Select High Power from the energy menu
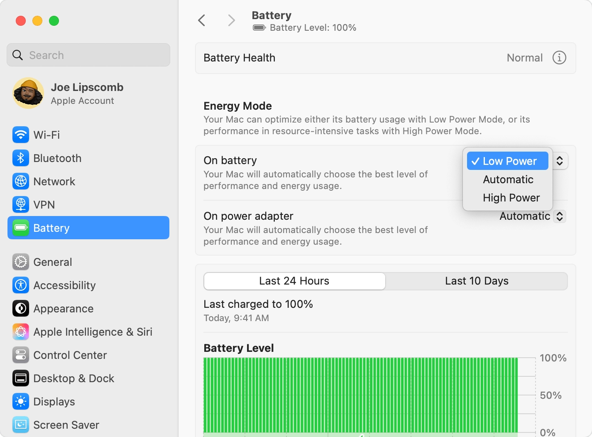 coord(511,197)
